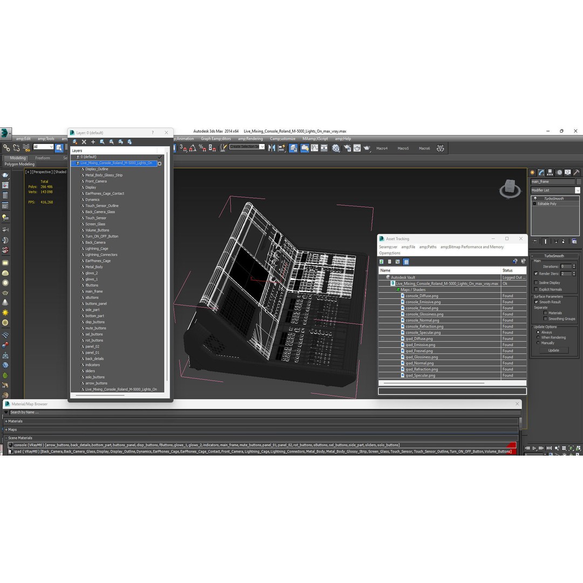Open the Material Editor icon
The image size is (583, 583).
[336, 148]
